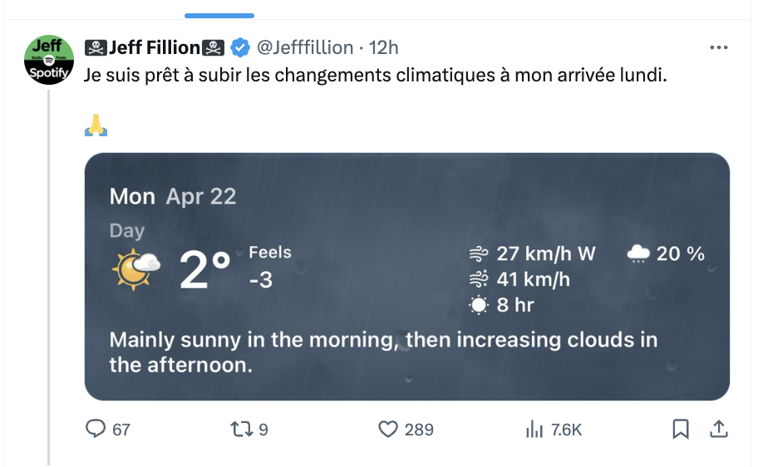763x467 pixels.
Task: Click the blue verified badge
Action: pos(240,47)
